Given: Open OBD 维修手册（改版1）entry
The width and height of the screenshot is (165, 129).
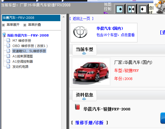Looking at the screenshot, I should 30,46.
